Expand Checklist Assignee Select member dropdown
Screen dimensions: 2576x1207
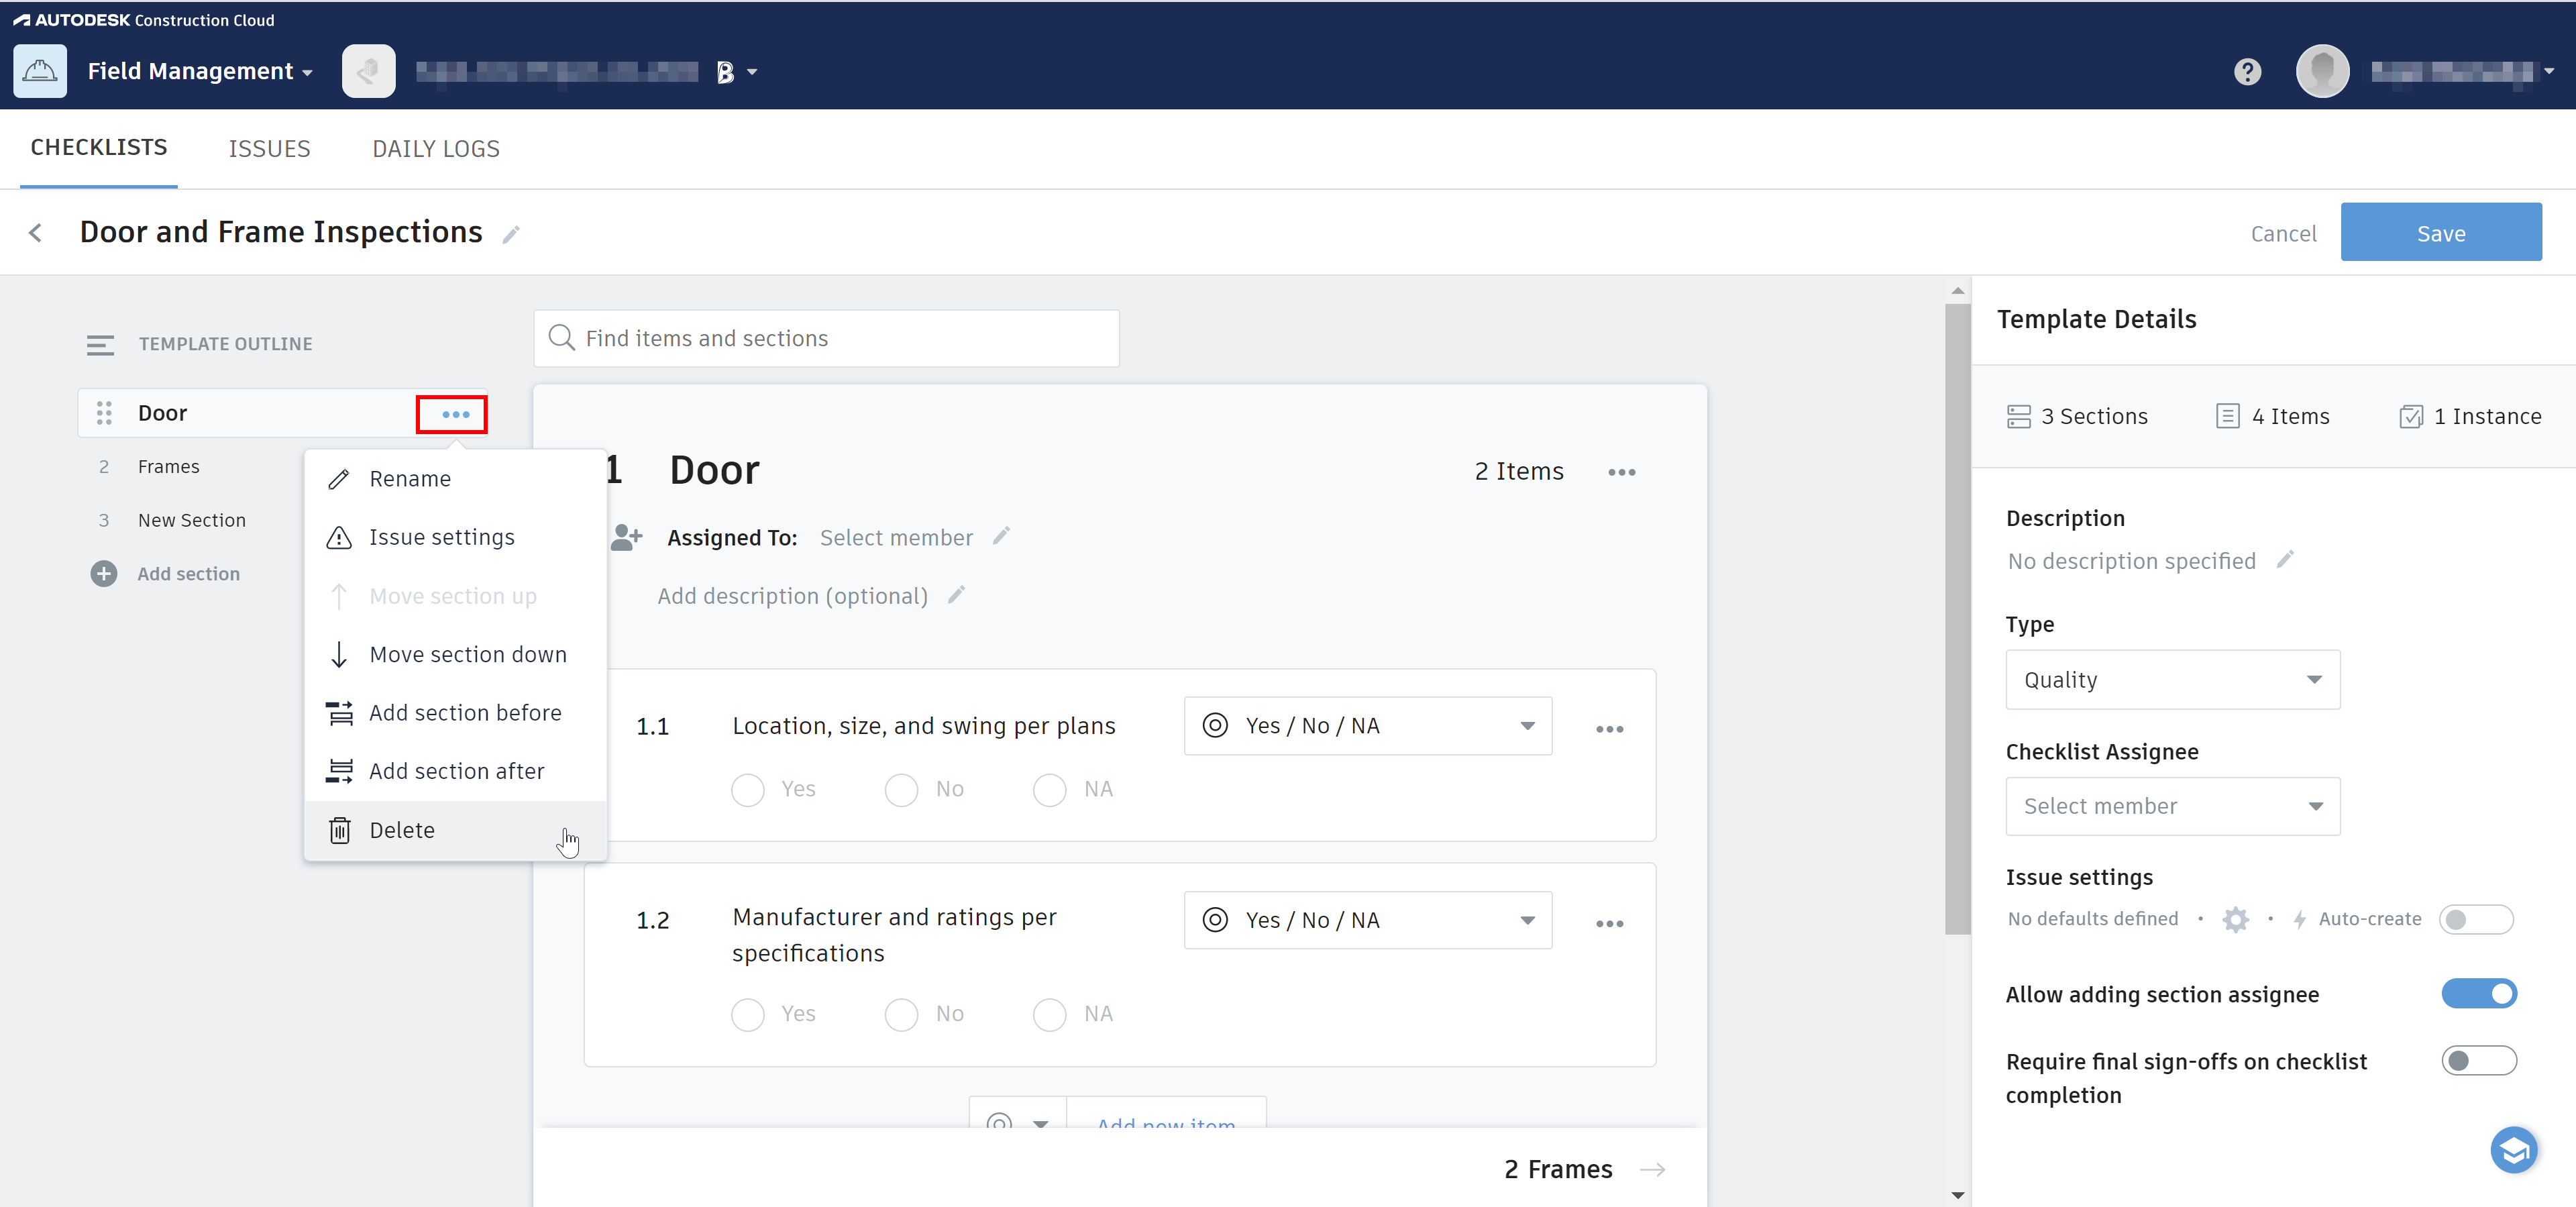point(2172,806)
